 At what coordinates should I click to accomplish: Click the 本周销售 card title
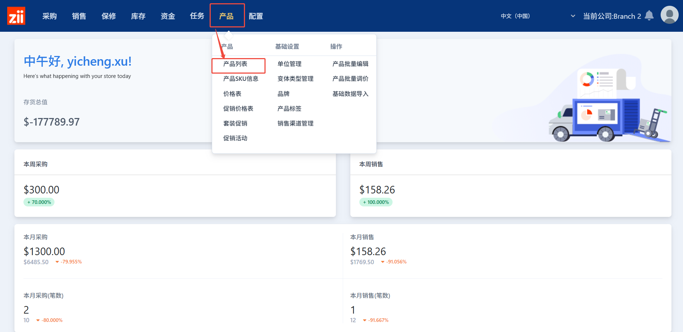[x=371, y=164]
